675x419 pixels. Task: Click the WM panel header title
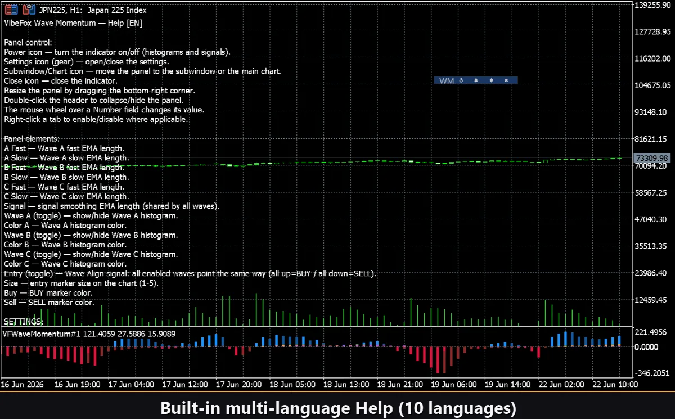click(x=447, y=80)
